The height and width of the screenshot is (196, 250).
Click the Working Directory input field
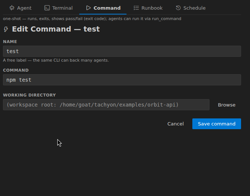pos(106,105)
